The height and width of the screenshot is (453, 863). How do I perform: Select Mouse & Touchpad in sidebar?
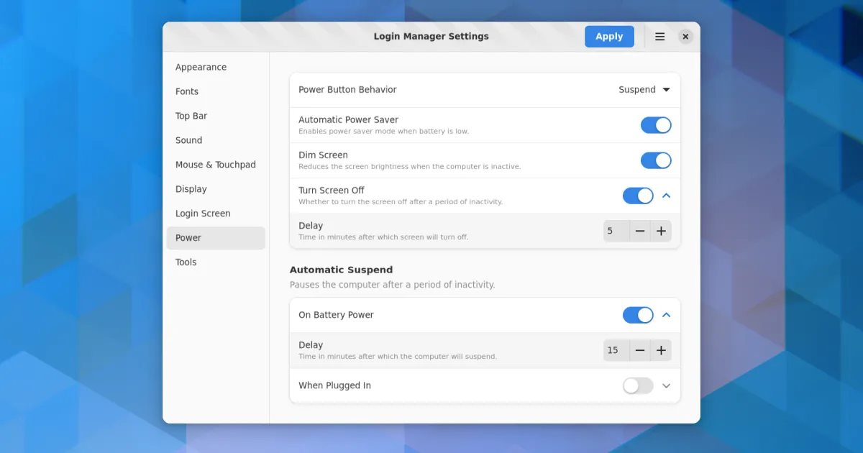[215, 165]
